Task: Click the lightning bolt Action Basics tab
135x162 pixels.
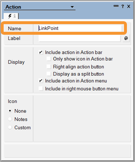Action: pos(10,16)
